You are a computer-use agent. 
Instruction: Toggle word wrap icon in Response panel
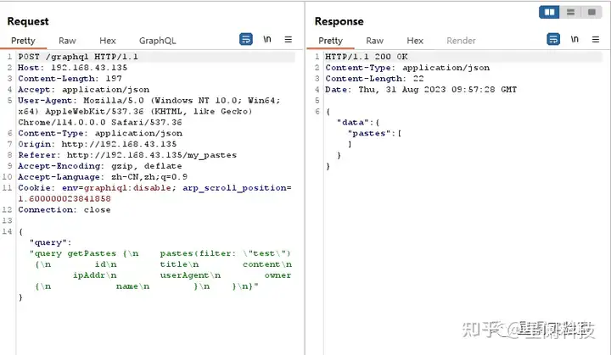pyautogui.click(x=553, y=39)
